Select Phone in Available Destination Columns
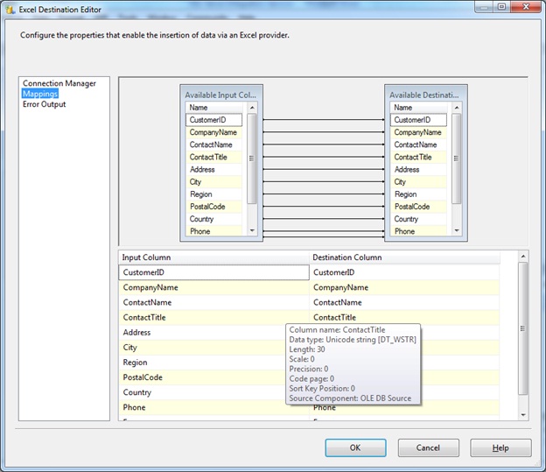Screen dimensions: 546x472 click(418, 231)
